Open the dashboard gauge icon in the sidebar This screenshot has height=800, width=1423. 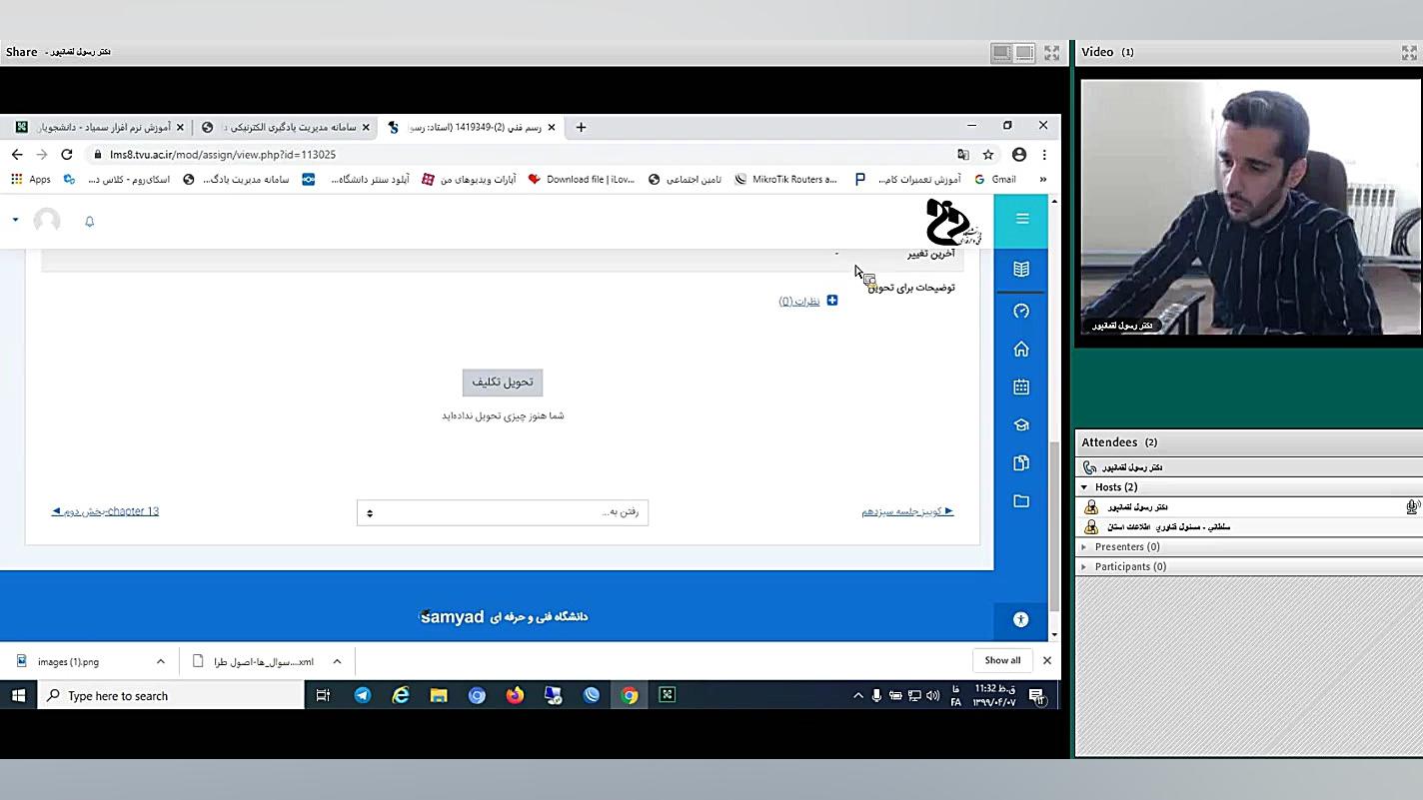pos(1021,311)
